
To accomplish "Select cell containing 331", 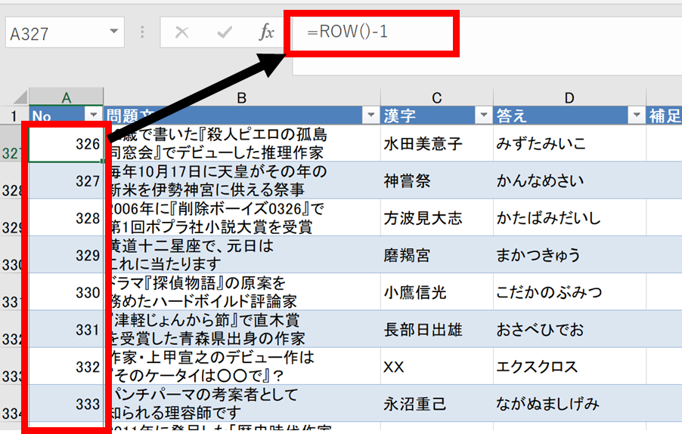I will [x=66, y=329].
